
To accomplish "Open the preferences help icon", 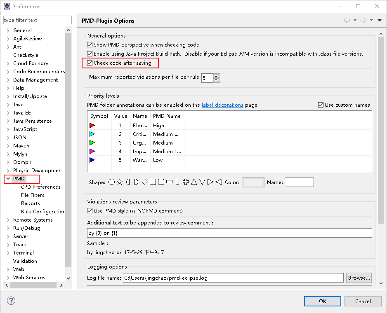I will [11, 301].
